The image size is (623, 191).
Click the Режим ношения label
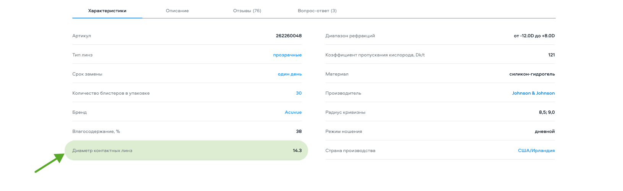(344, 131)
